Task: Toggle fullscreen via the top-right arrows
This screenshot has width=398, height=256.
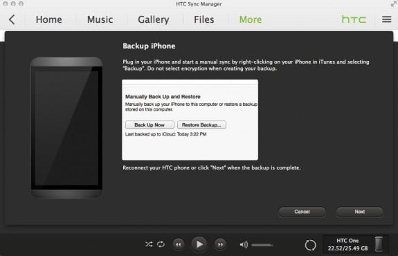Action: pyautogui.click(x=394, y=4)
